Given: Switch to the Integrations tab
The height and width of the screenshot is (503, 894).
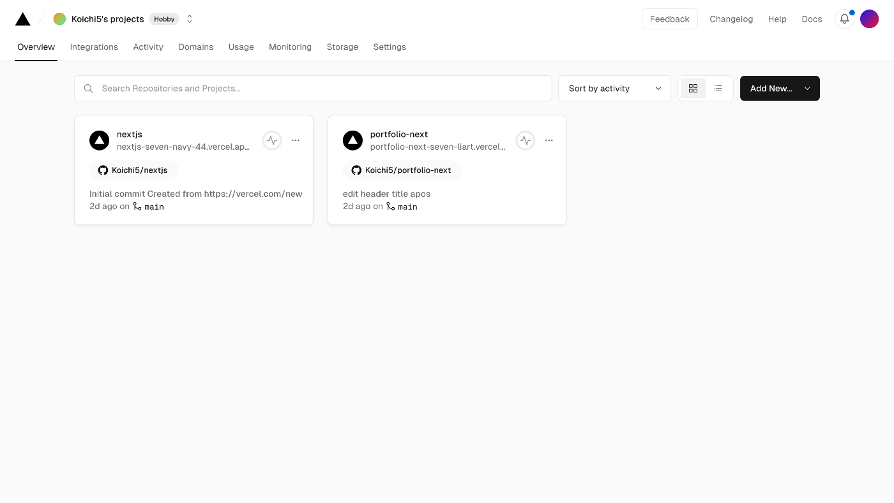Looking at the screenshot, I should pos(94,47).
